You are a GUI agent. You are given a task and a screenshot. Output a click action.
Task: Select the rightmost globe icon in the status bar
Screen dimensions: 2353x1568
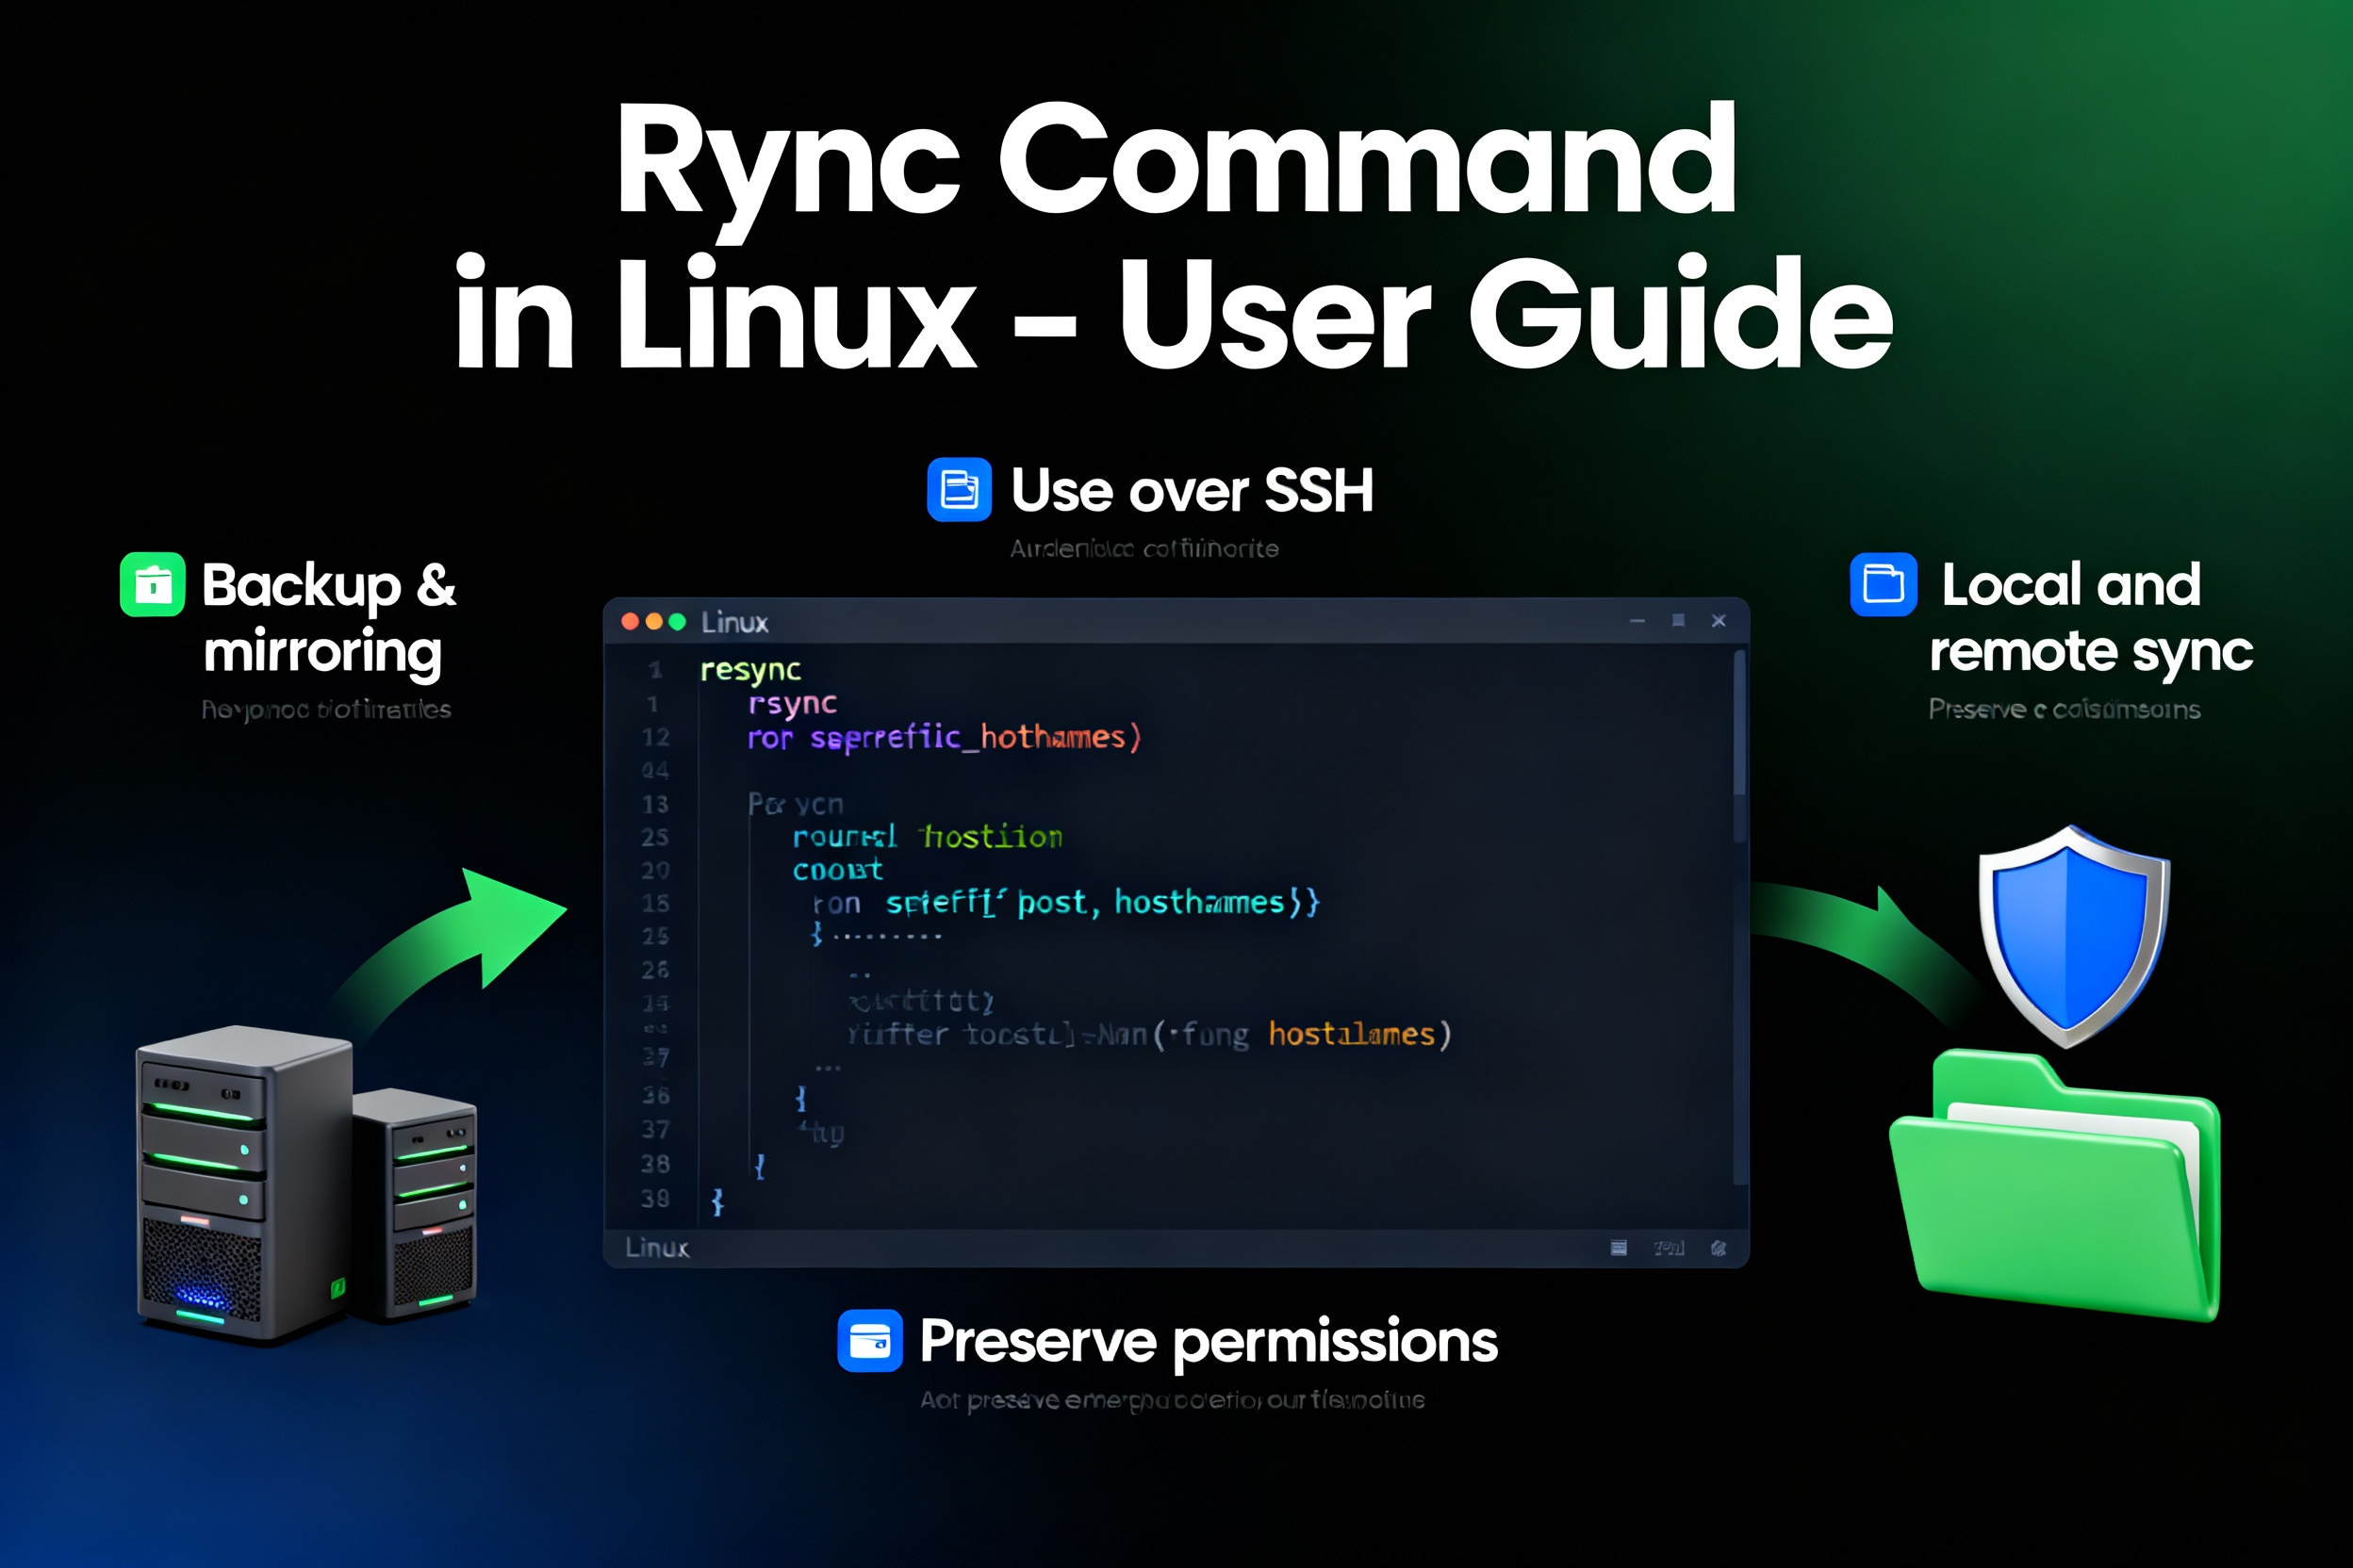[1719, 1248]
